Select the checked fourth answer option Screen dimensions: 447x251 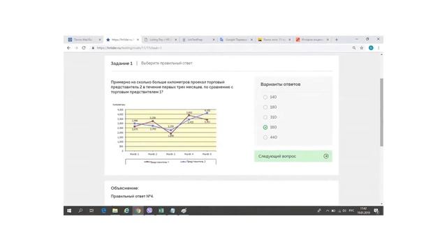point(265,127)
